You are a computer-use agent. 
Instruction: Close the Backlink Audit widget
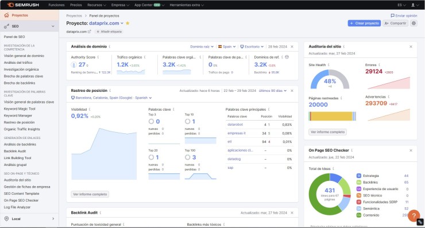[292, 213]
